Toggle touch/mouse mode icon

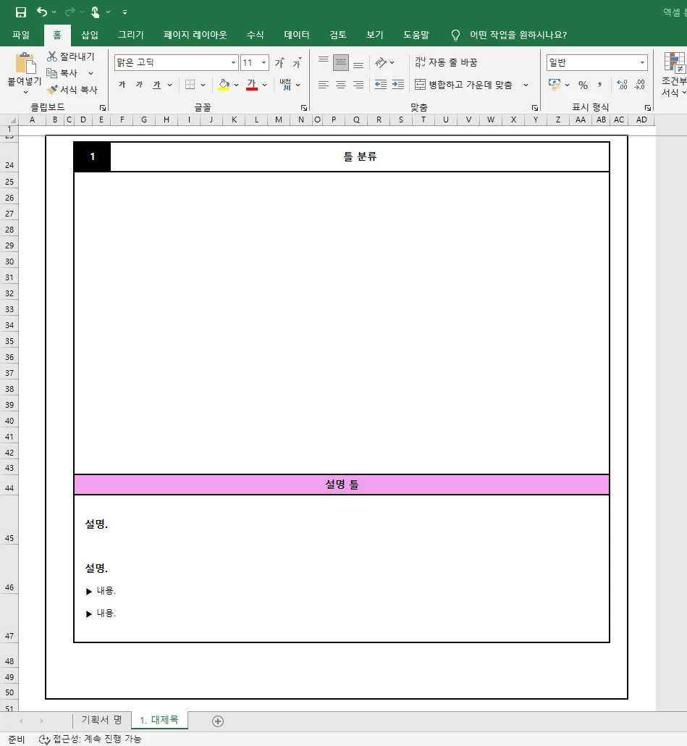coord(95,12)
